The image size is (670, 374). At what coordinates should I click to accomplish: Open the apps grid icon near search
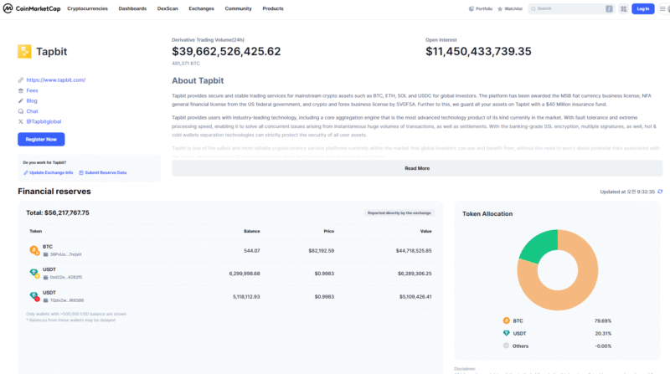[622, 8]
